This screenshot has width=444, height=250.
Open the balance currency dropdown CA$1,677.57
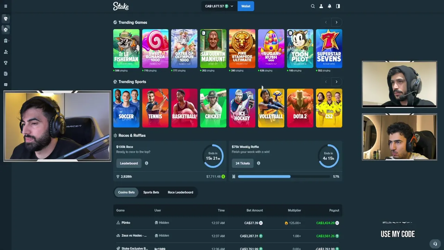[219, 6]
